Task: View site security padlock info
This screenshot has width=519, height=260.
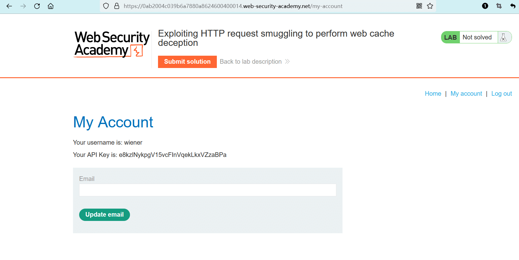Action: click(x=117, y=6)
